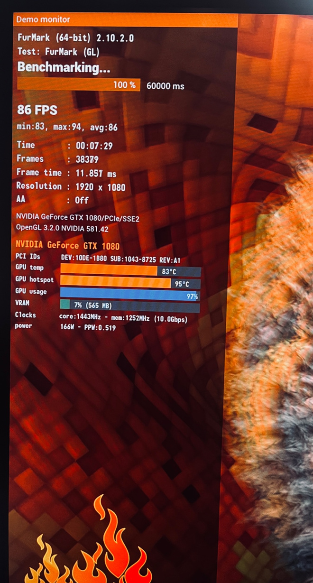Click the FurMark (64-bit) 2.10.2.0 text
Screen dimensions: 313x583
click(x=75, y=37)
